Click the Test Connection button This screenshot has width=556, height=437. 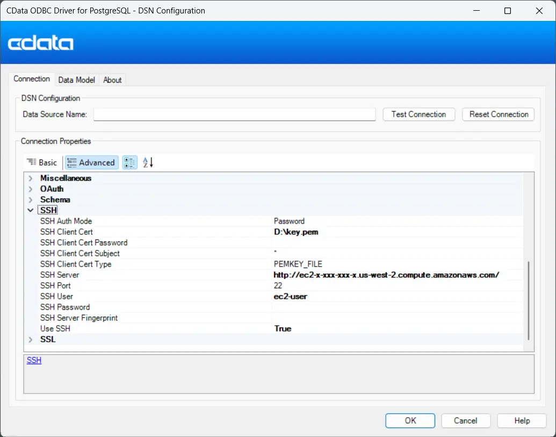pyautogui.click(x=418, y=114)
